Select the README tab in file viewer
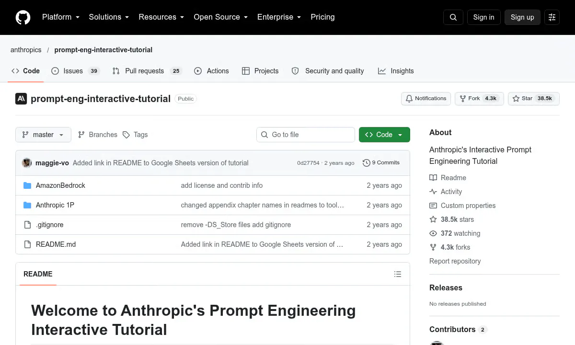 (x=38, y=274)
